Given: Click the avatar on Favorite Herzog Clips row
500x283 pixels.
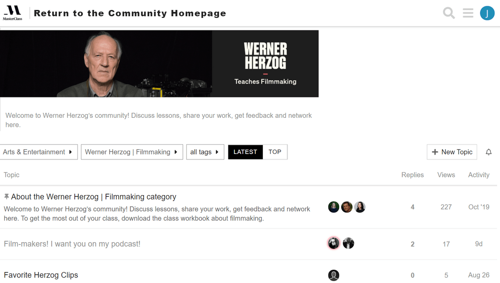Looking at the screenshot, I should click(334, 275).
